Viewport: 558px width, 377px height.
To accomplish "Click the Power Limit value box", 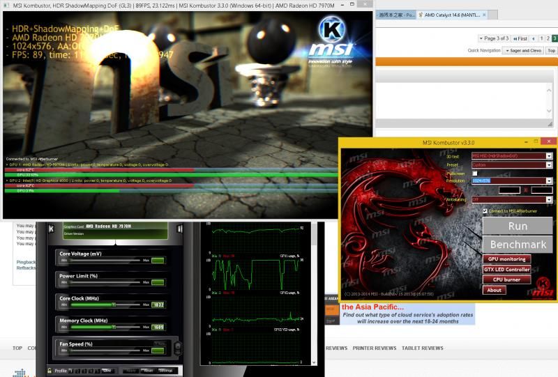I will [158, 282].
